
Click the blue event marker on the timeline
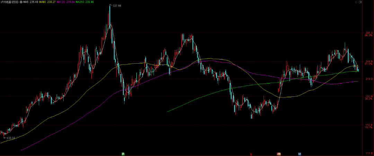point(299,154)
